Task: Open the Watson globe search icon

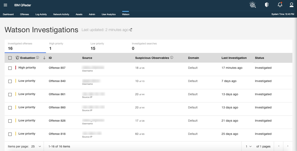Action: coord(253,5)
